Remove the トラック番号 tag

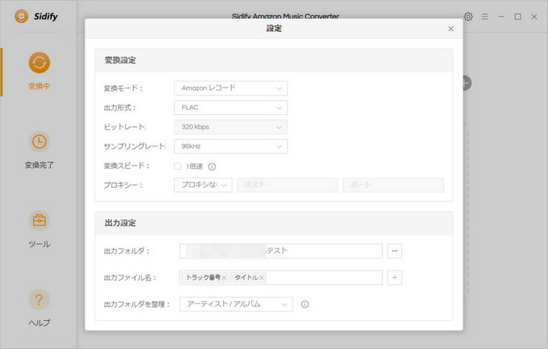pyautogui.click(x=224, y=278)
